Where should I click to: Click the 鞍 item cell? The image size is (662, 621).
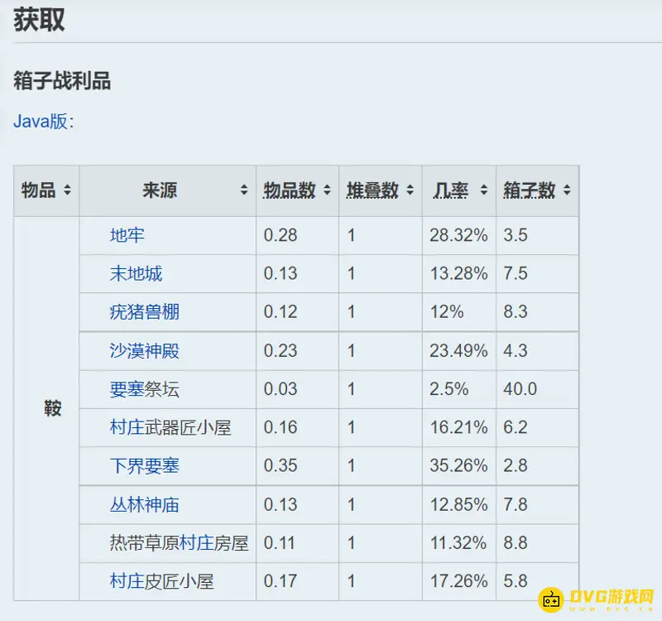(x=52, y=408)
